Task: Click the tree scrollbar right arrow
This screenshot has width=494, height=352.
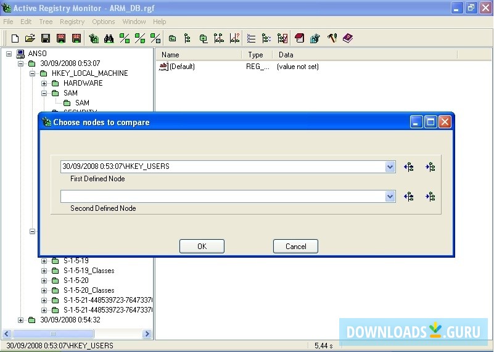Action: point(147,334)
